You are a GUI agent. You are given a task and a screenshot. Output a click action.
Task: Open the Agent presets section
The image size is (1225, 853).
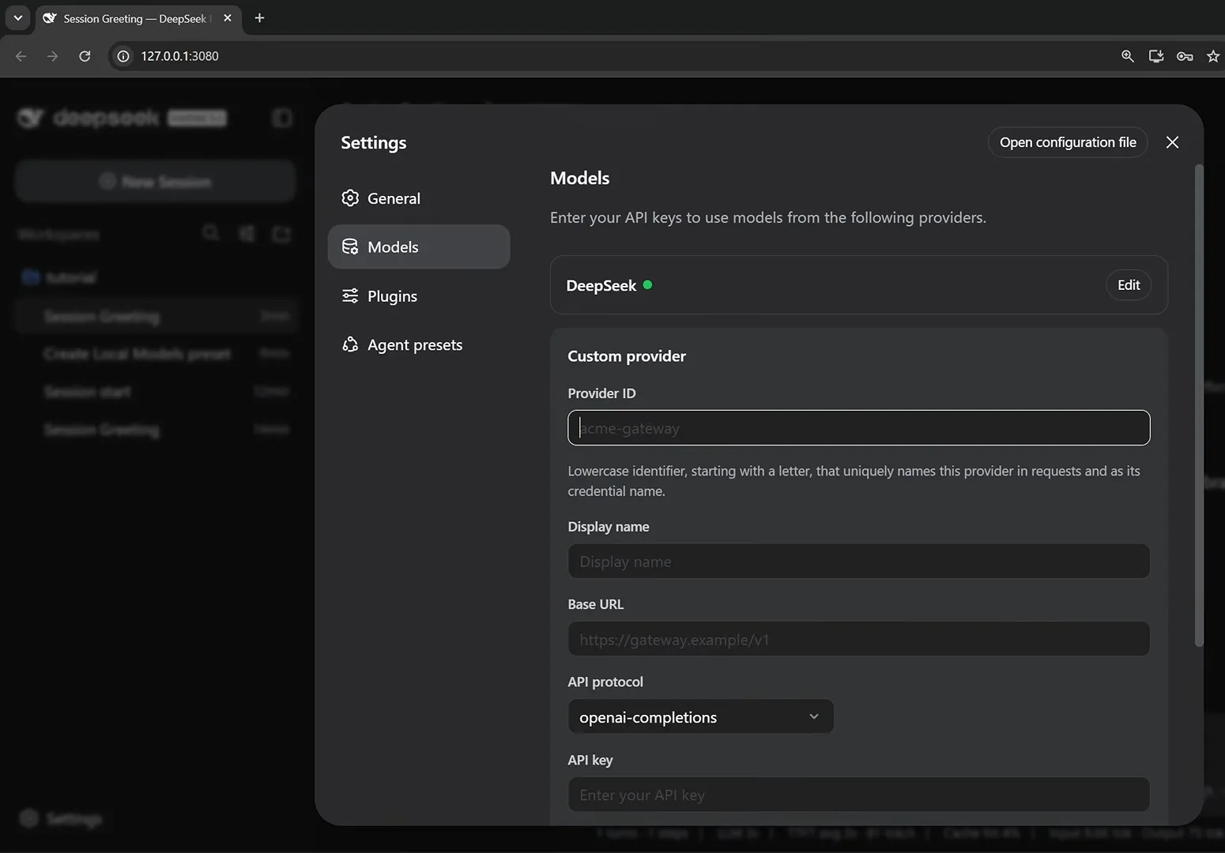coord(418,344)
